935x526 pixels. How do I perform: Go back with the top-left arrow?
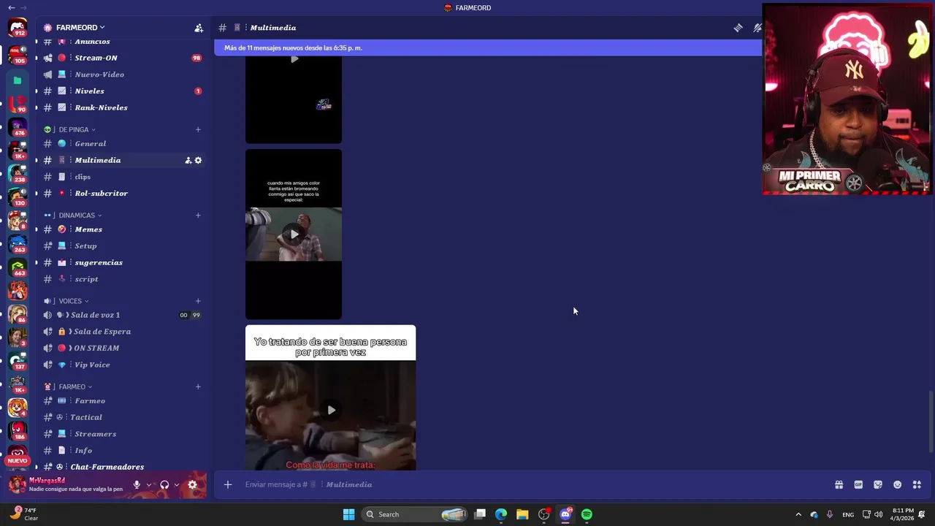pyautogui.click(x=11, y=7)
